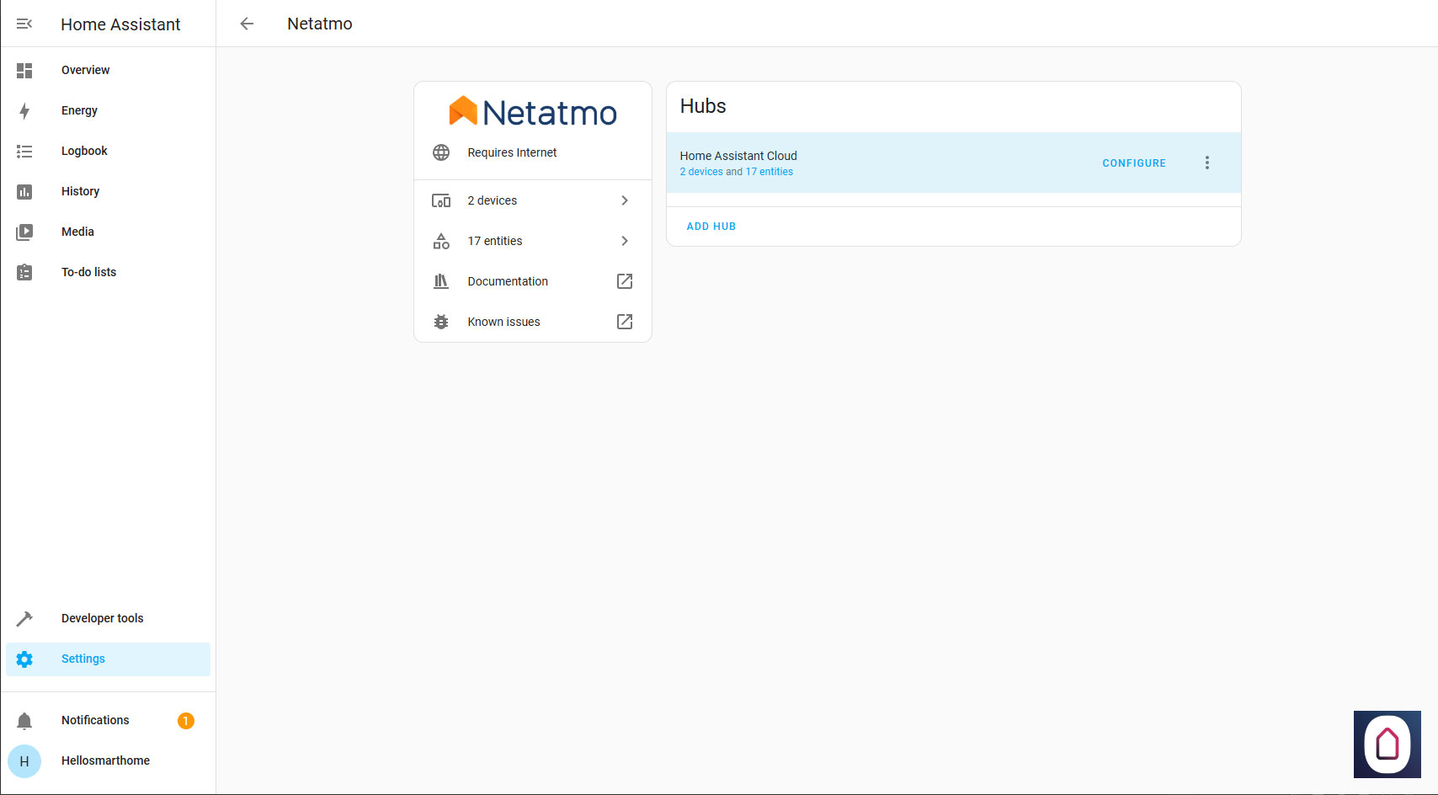Screen dimensions: 1438x795
Task: Open the 2 devices row in Netatmo card
Action: click(533, 200)
